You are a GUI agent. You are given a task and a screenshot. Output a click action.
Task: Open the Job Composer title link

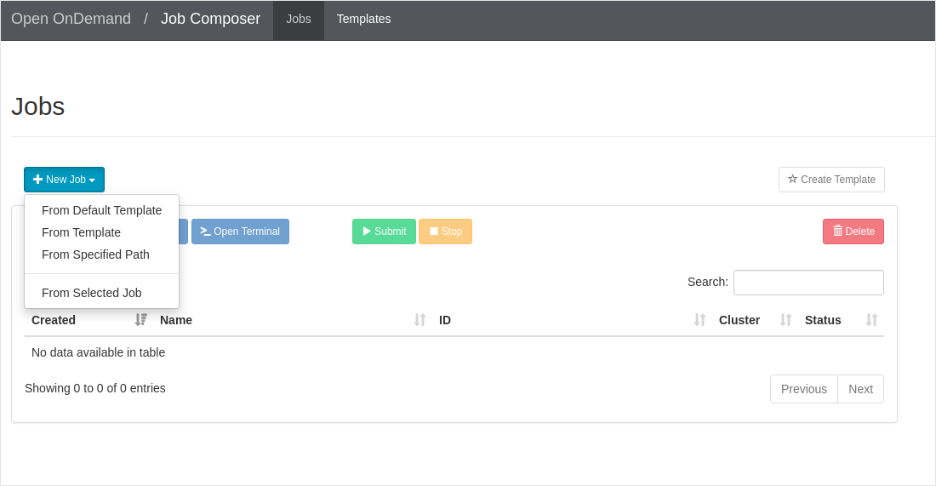[x=211, y=19]
